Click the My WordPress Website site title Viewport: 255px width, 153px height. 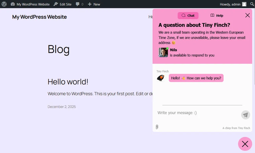point(40,17)
